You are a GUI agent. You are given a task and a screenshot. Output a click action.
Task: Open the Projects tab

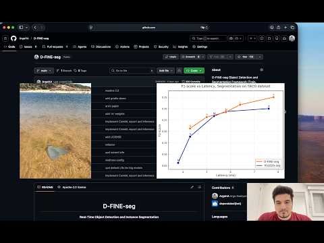tap(142, 47)
